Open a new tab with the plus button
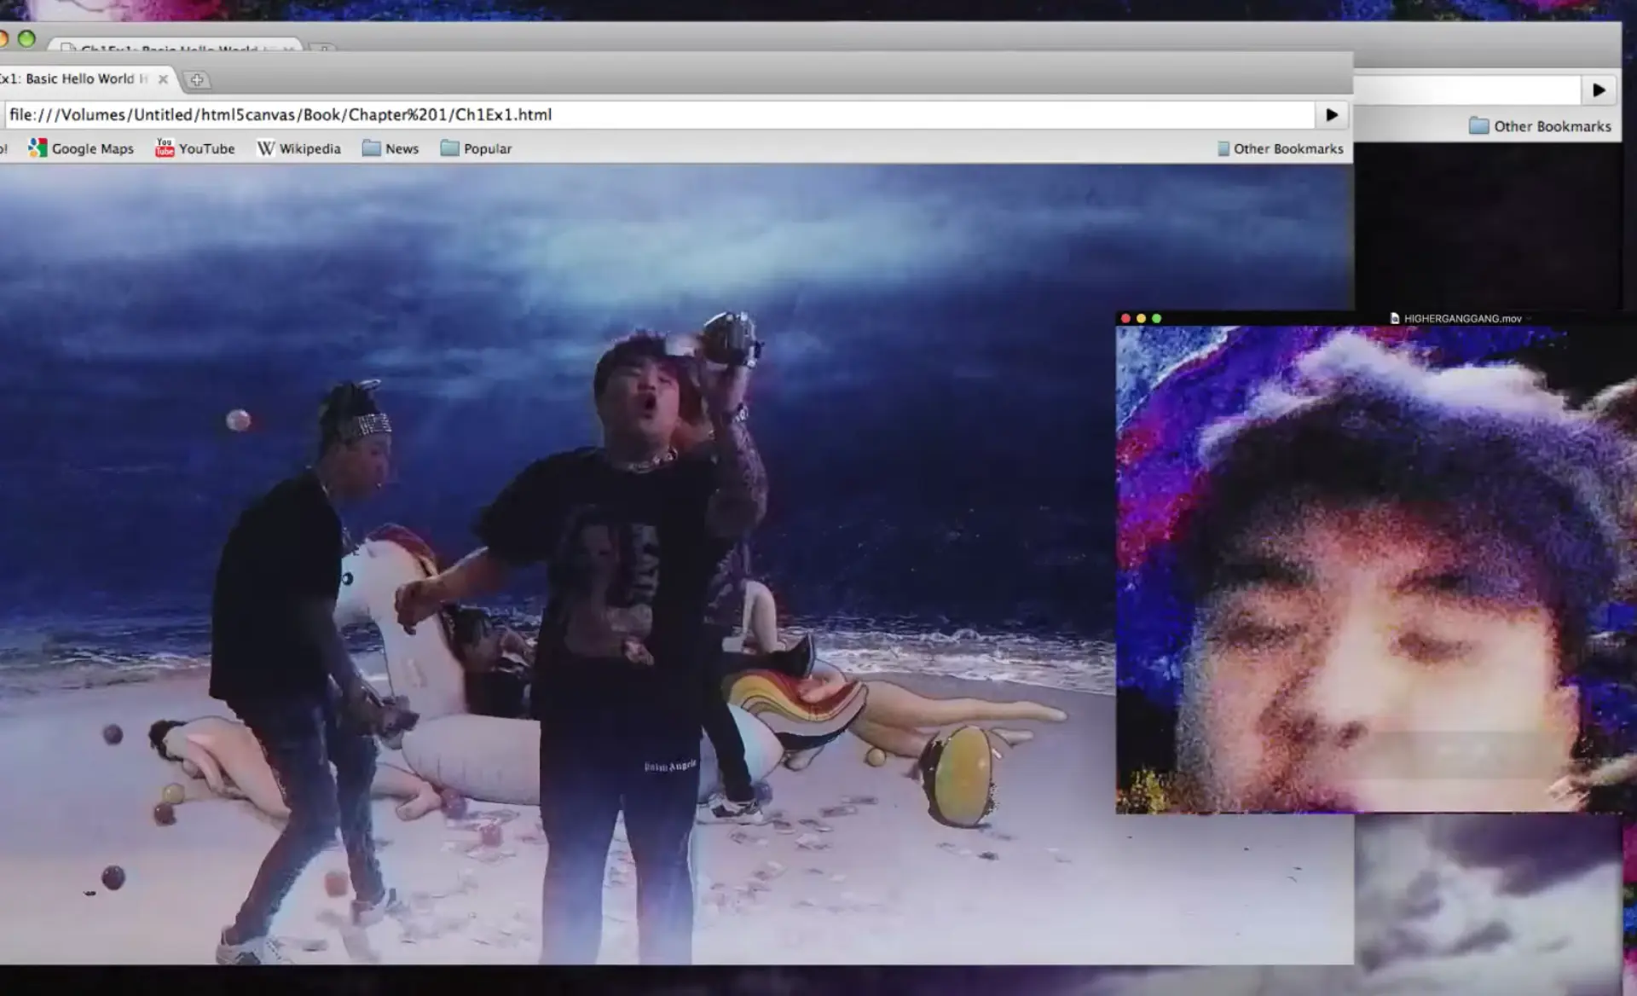 [x=197, y=79]
